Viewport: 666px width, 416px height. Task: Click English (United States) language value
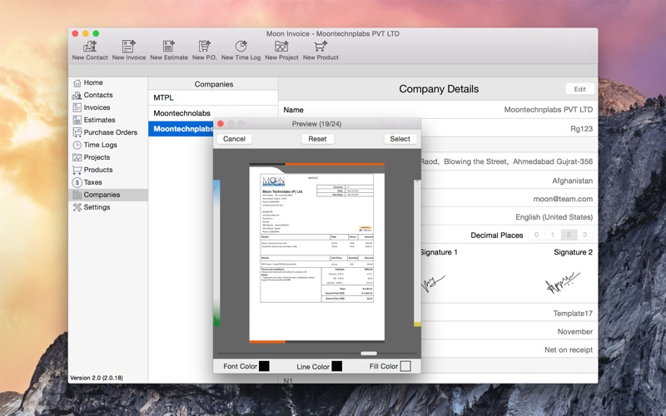click(x=554, y=217)
